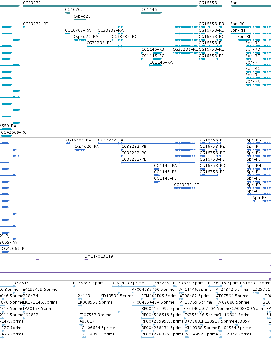271x339 pixels.
Task: Click transcript Spn-RI
Action: click(x=244, y=36)
